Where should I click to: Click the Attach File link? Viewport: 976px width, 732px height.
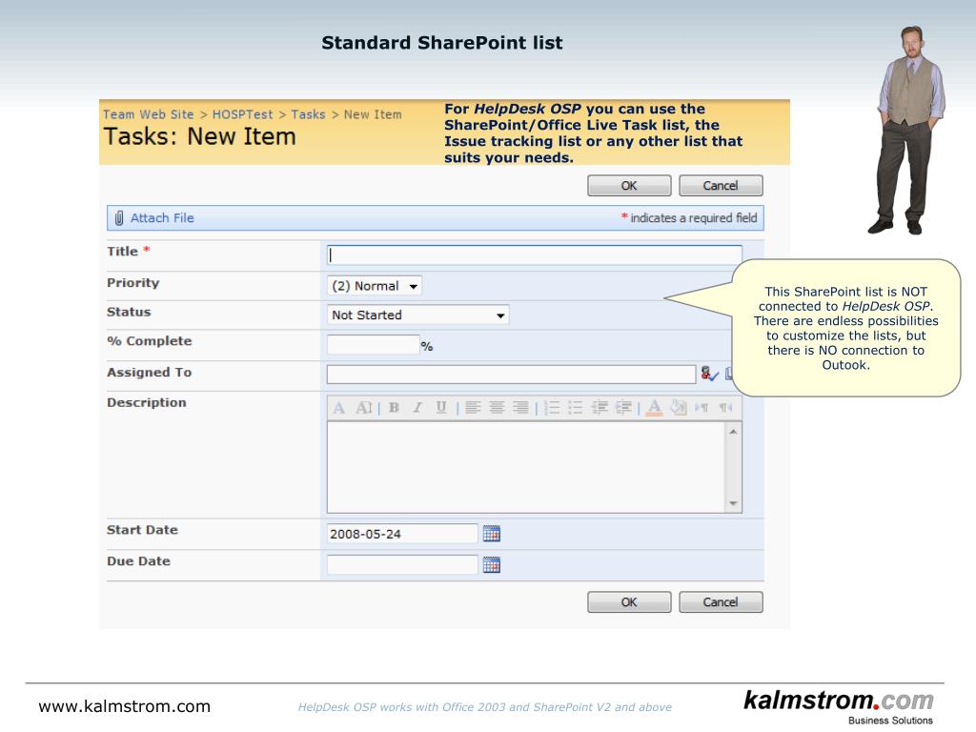click(x=162, y=218)
